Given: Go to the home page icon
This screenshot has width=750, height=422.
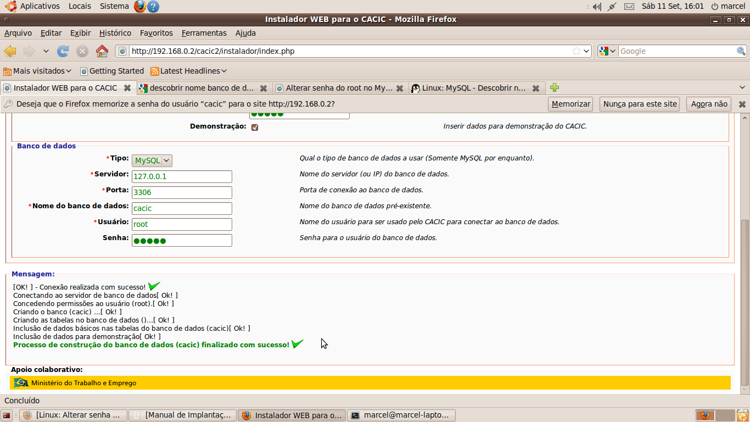Looking at the screenshot, I should click(102, 51).
